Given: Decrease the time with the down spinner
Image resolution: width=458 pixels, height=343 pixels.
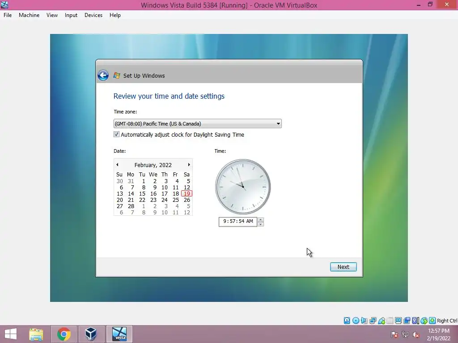Looking at the screenshot, I should [261, 224].
